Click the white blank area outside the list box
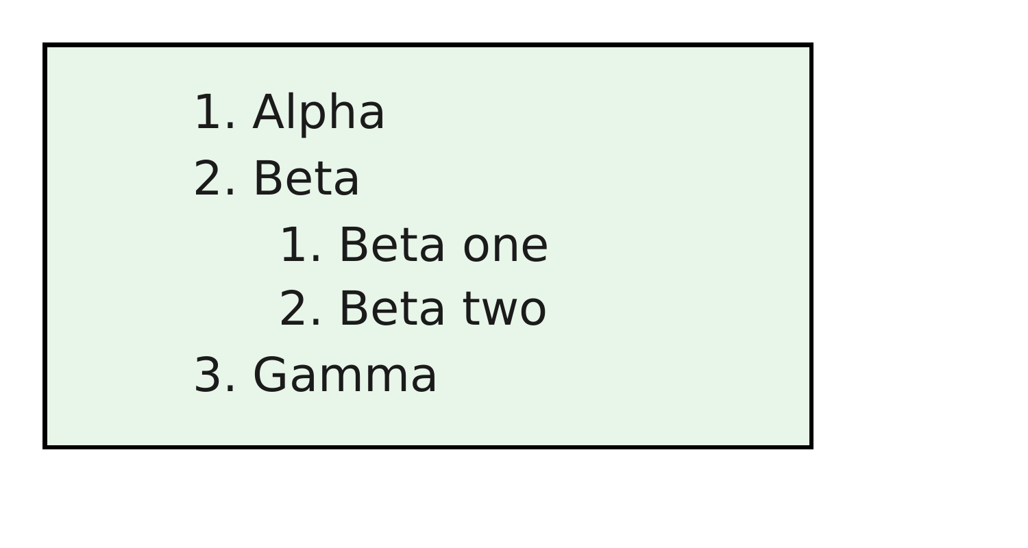This screenshot has height=548, width=1028. pos(918,274)
